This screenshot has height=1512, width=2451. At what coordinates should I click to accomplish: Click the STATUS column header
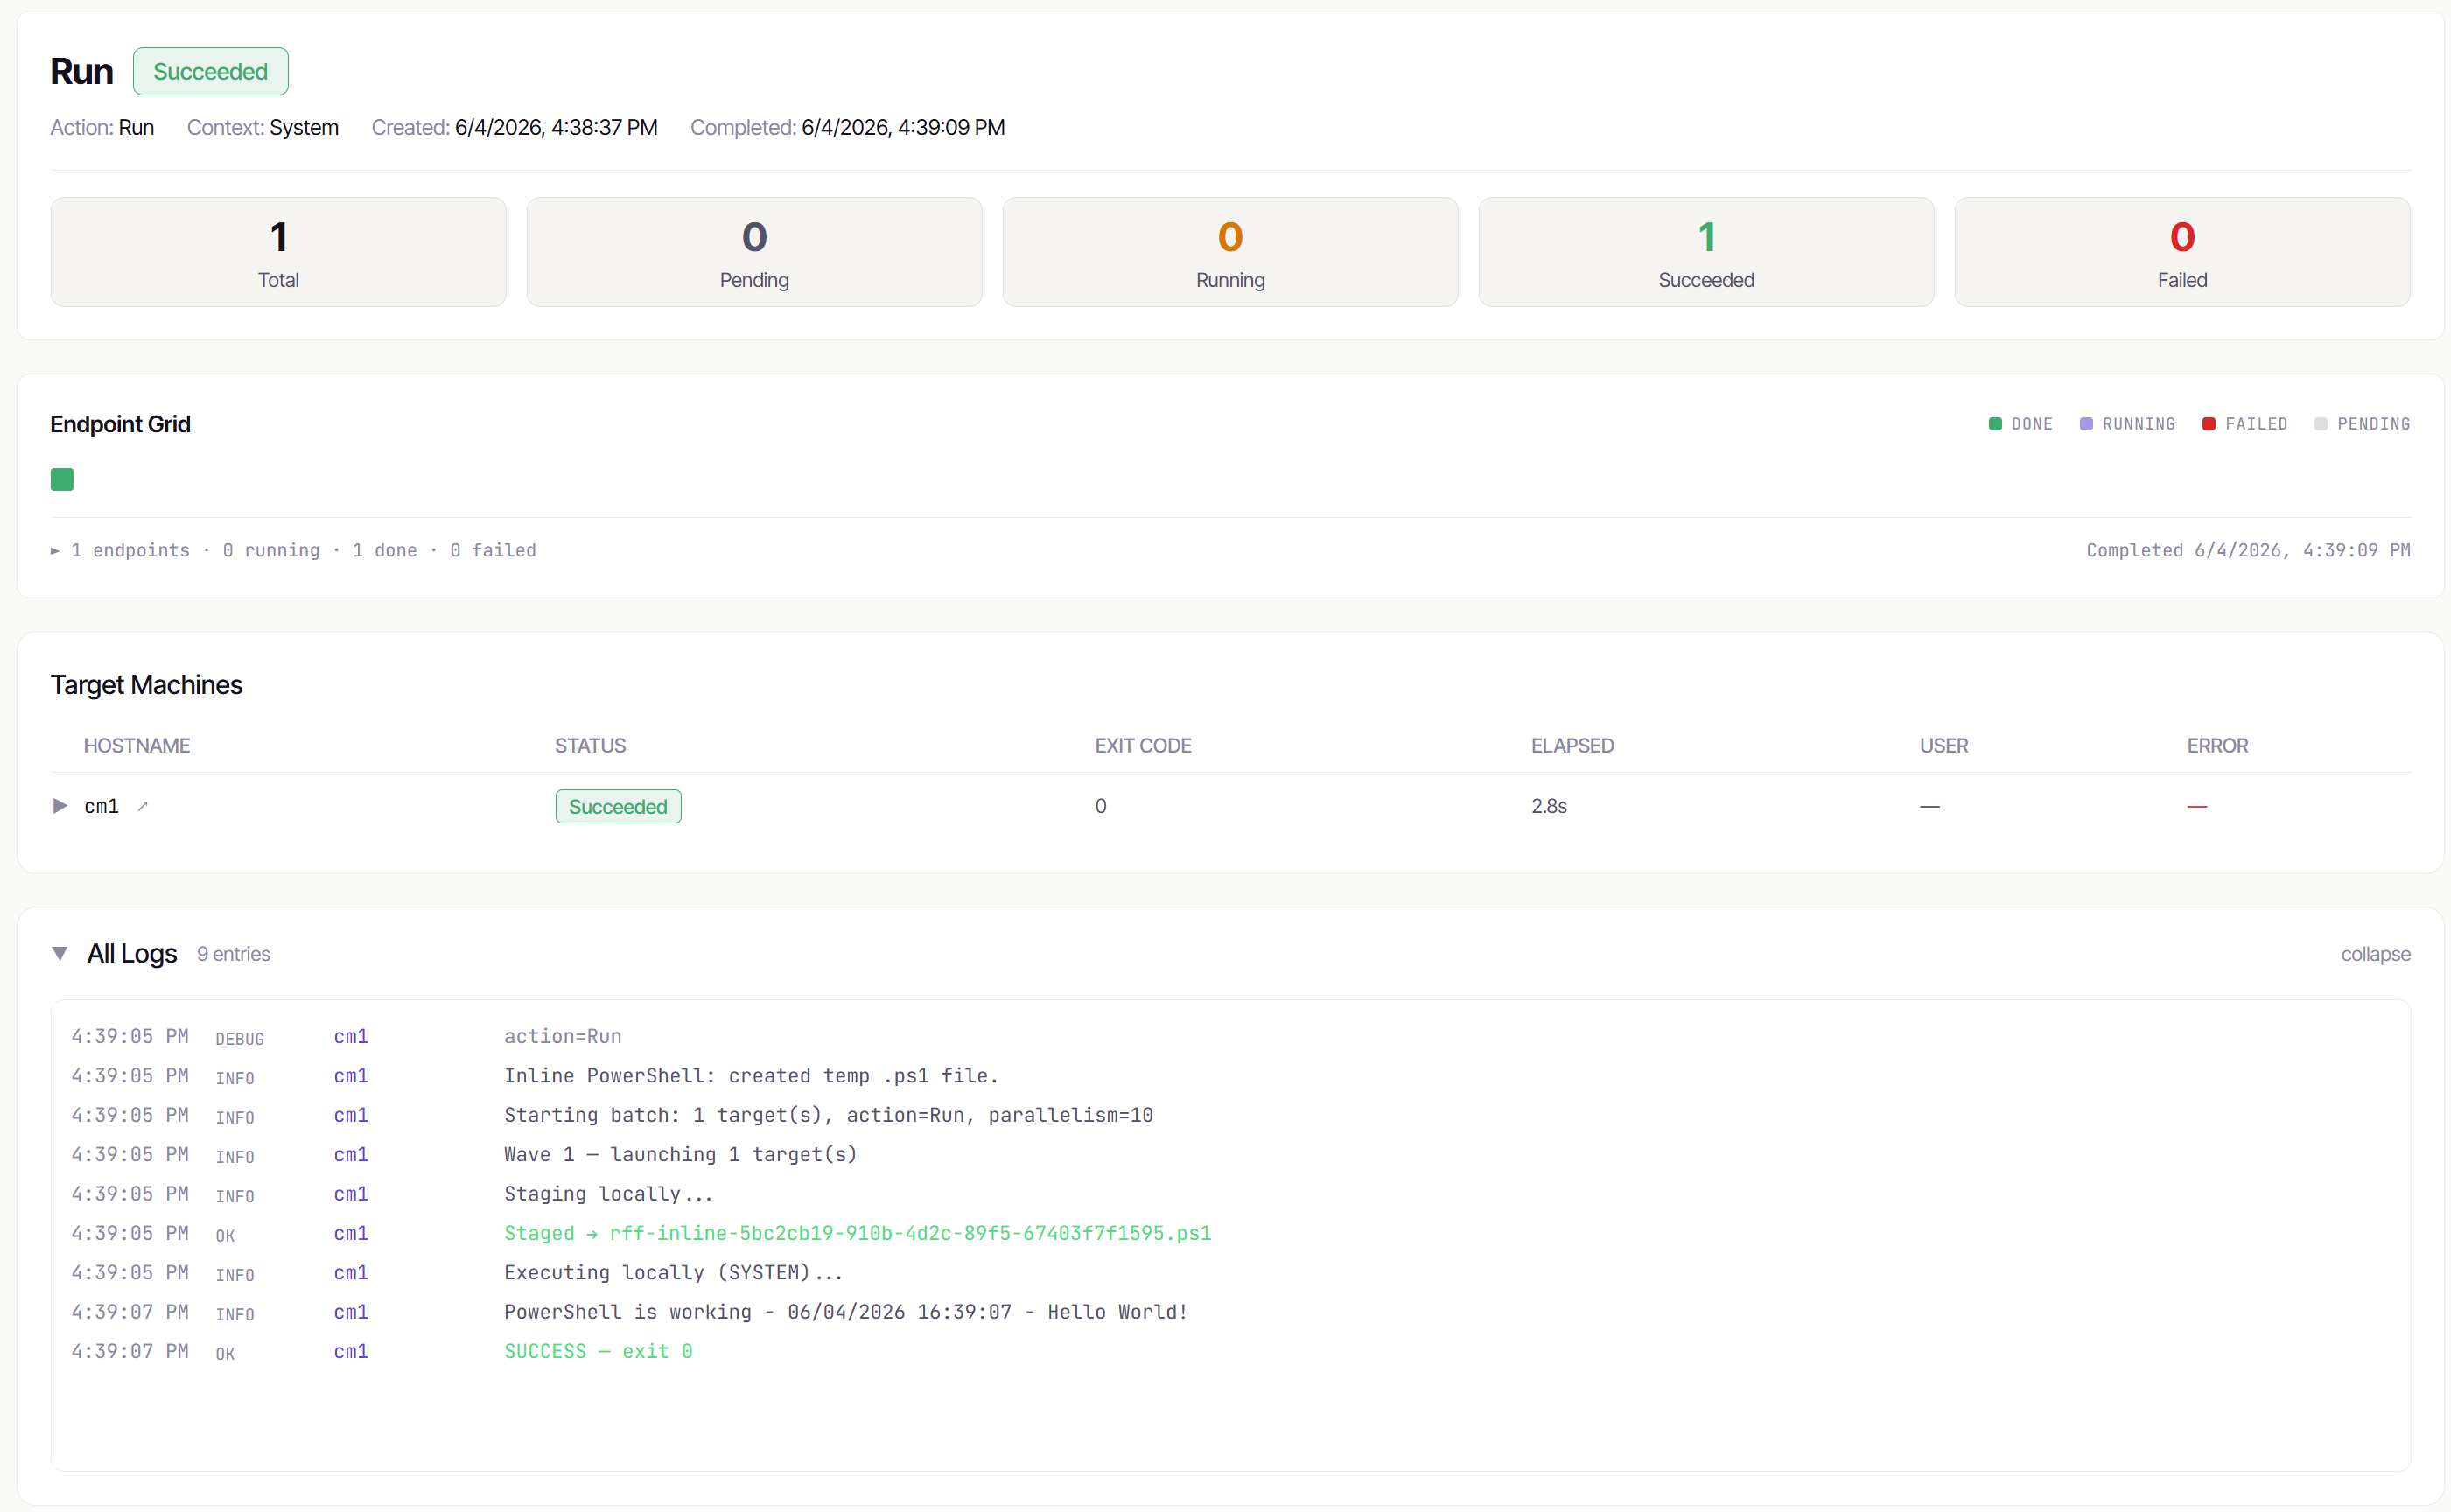[591, 746]
